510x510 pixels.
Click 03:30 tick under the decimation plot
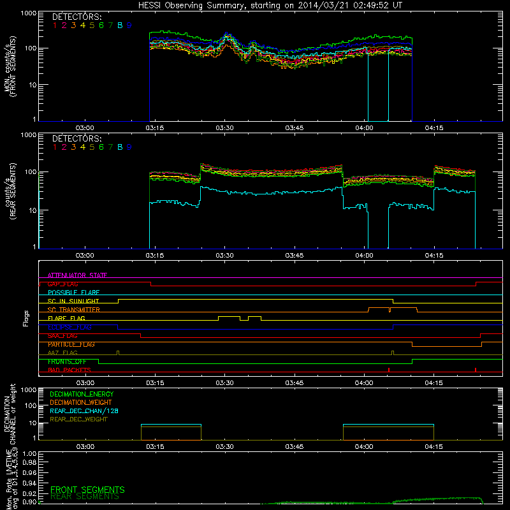[224, 447]
